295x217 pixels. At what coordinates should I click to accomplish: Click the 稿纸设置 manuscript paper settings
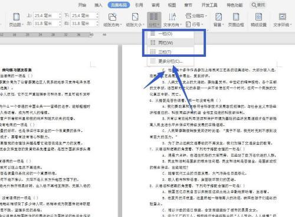tap(258, 20)
